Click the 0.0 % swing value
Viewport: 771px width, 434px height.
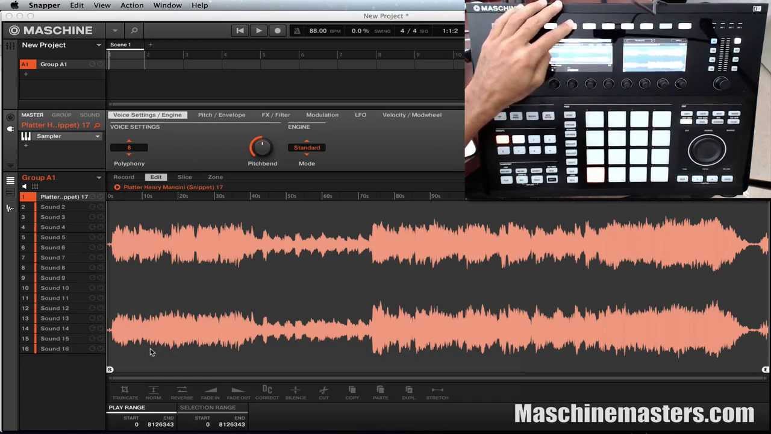tap(360, 31)
